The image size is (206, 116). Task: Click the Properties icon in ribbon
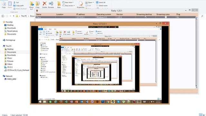80,5
